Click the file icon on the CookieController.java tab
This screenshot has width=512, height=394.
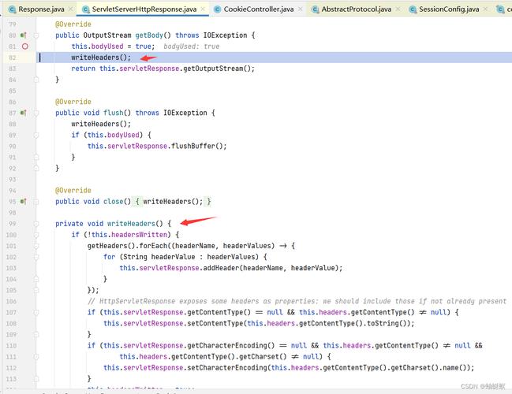pos(218,9)
